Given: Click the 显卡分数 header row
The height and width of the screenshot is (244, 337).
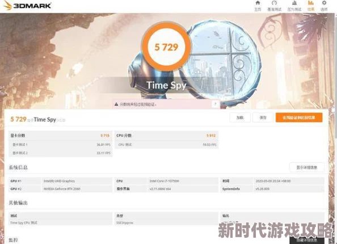Looking at the screenshot, I should point(60,136).
